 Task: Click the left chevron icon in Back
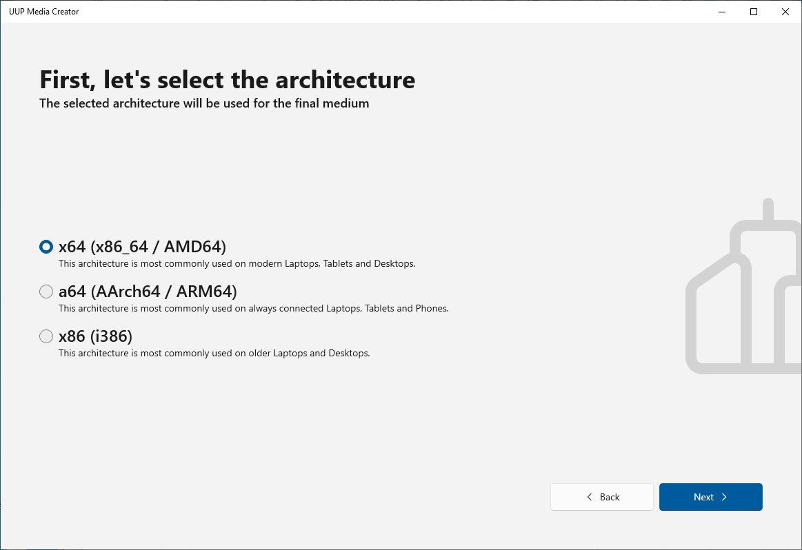[590, 497]
